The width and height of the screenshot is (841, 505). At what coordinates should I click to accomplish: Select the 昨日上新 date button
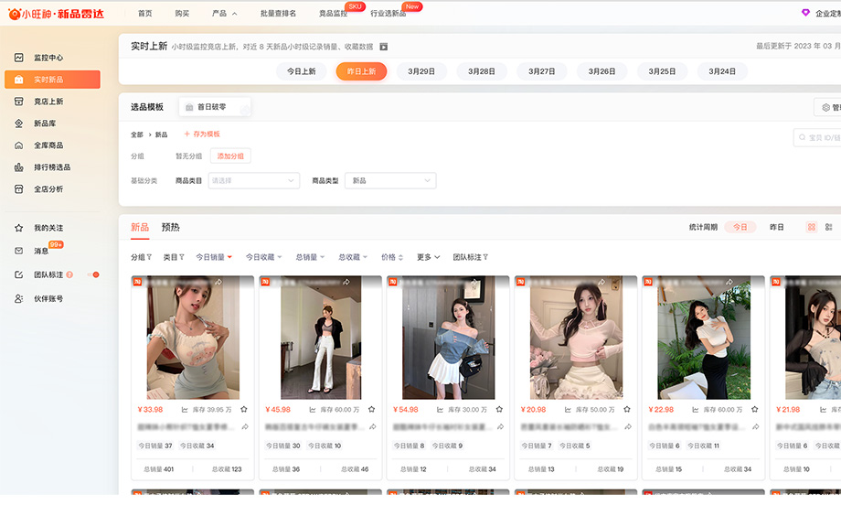click(x=361, y=71)
